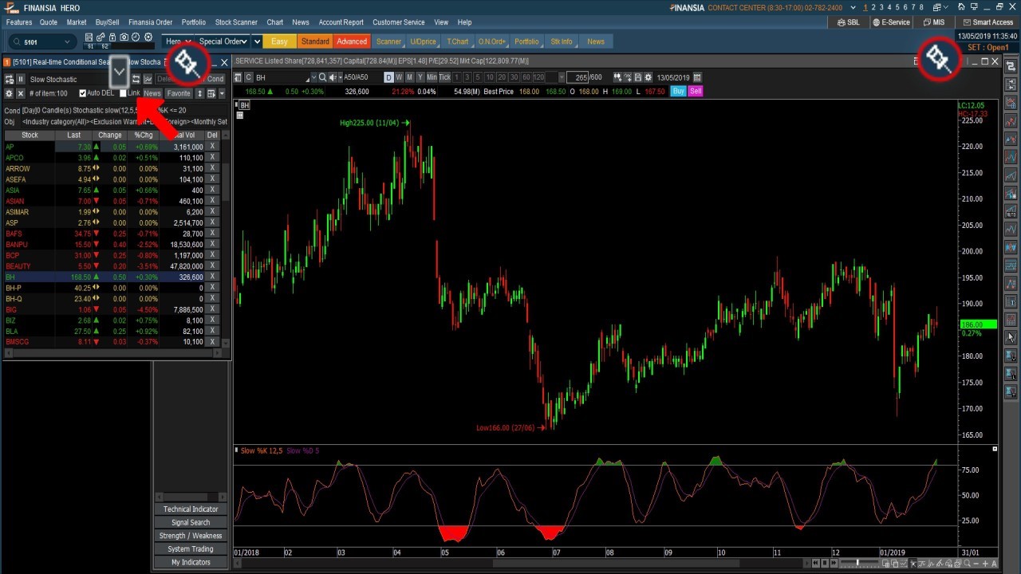Expand the BH symbol dropdown arrow
The height and width of the screenshot is (574, 1021).
[x=314, y=77]
